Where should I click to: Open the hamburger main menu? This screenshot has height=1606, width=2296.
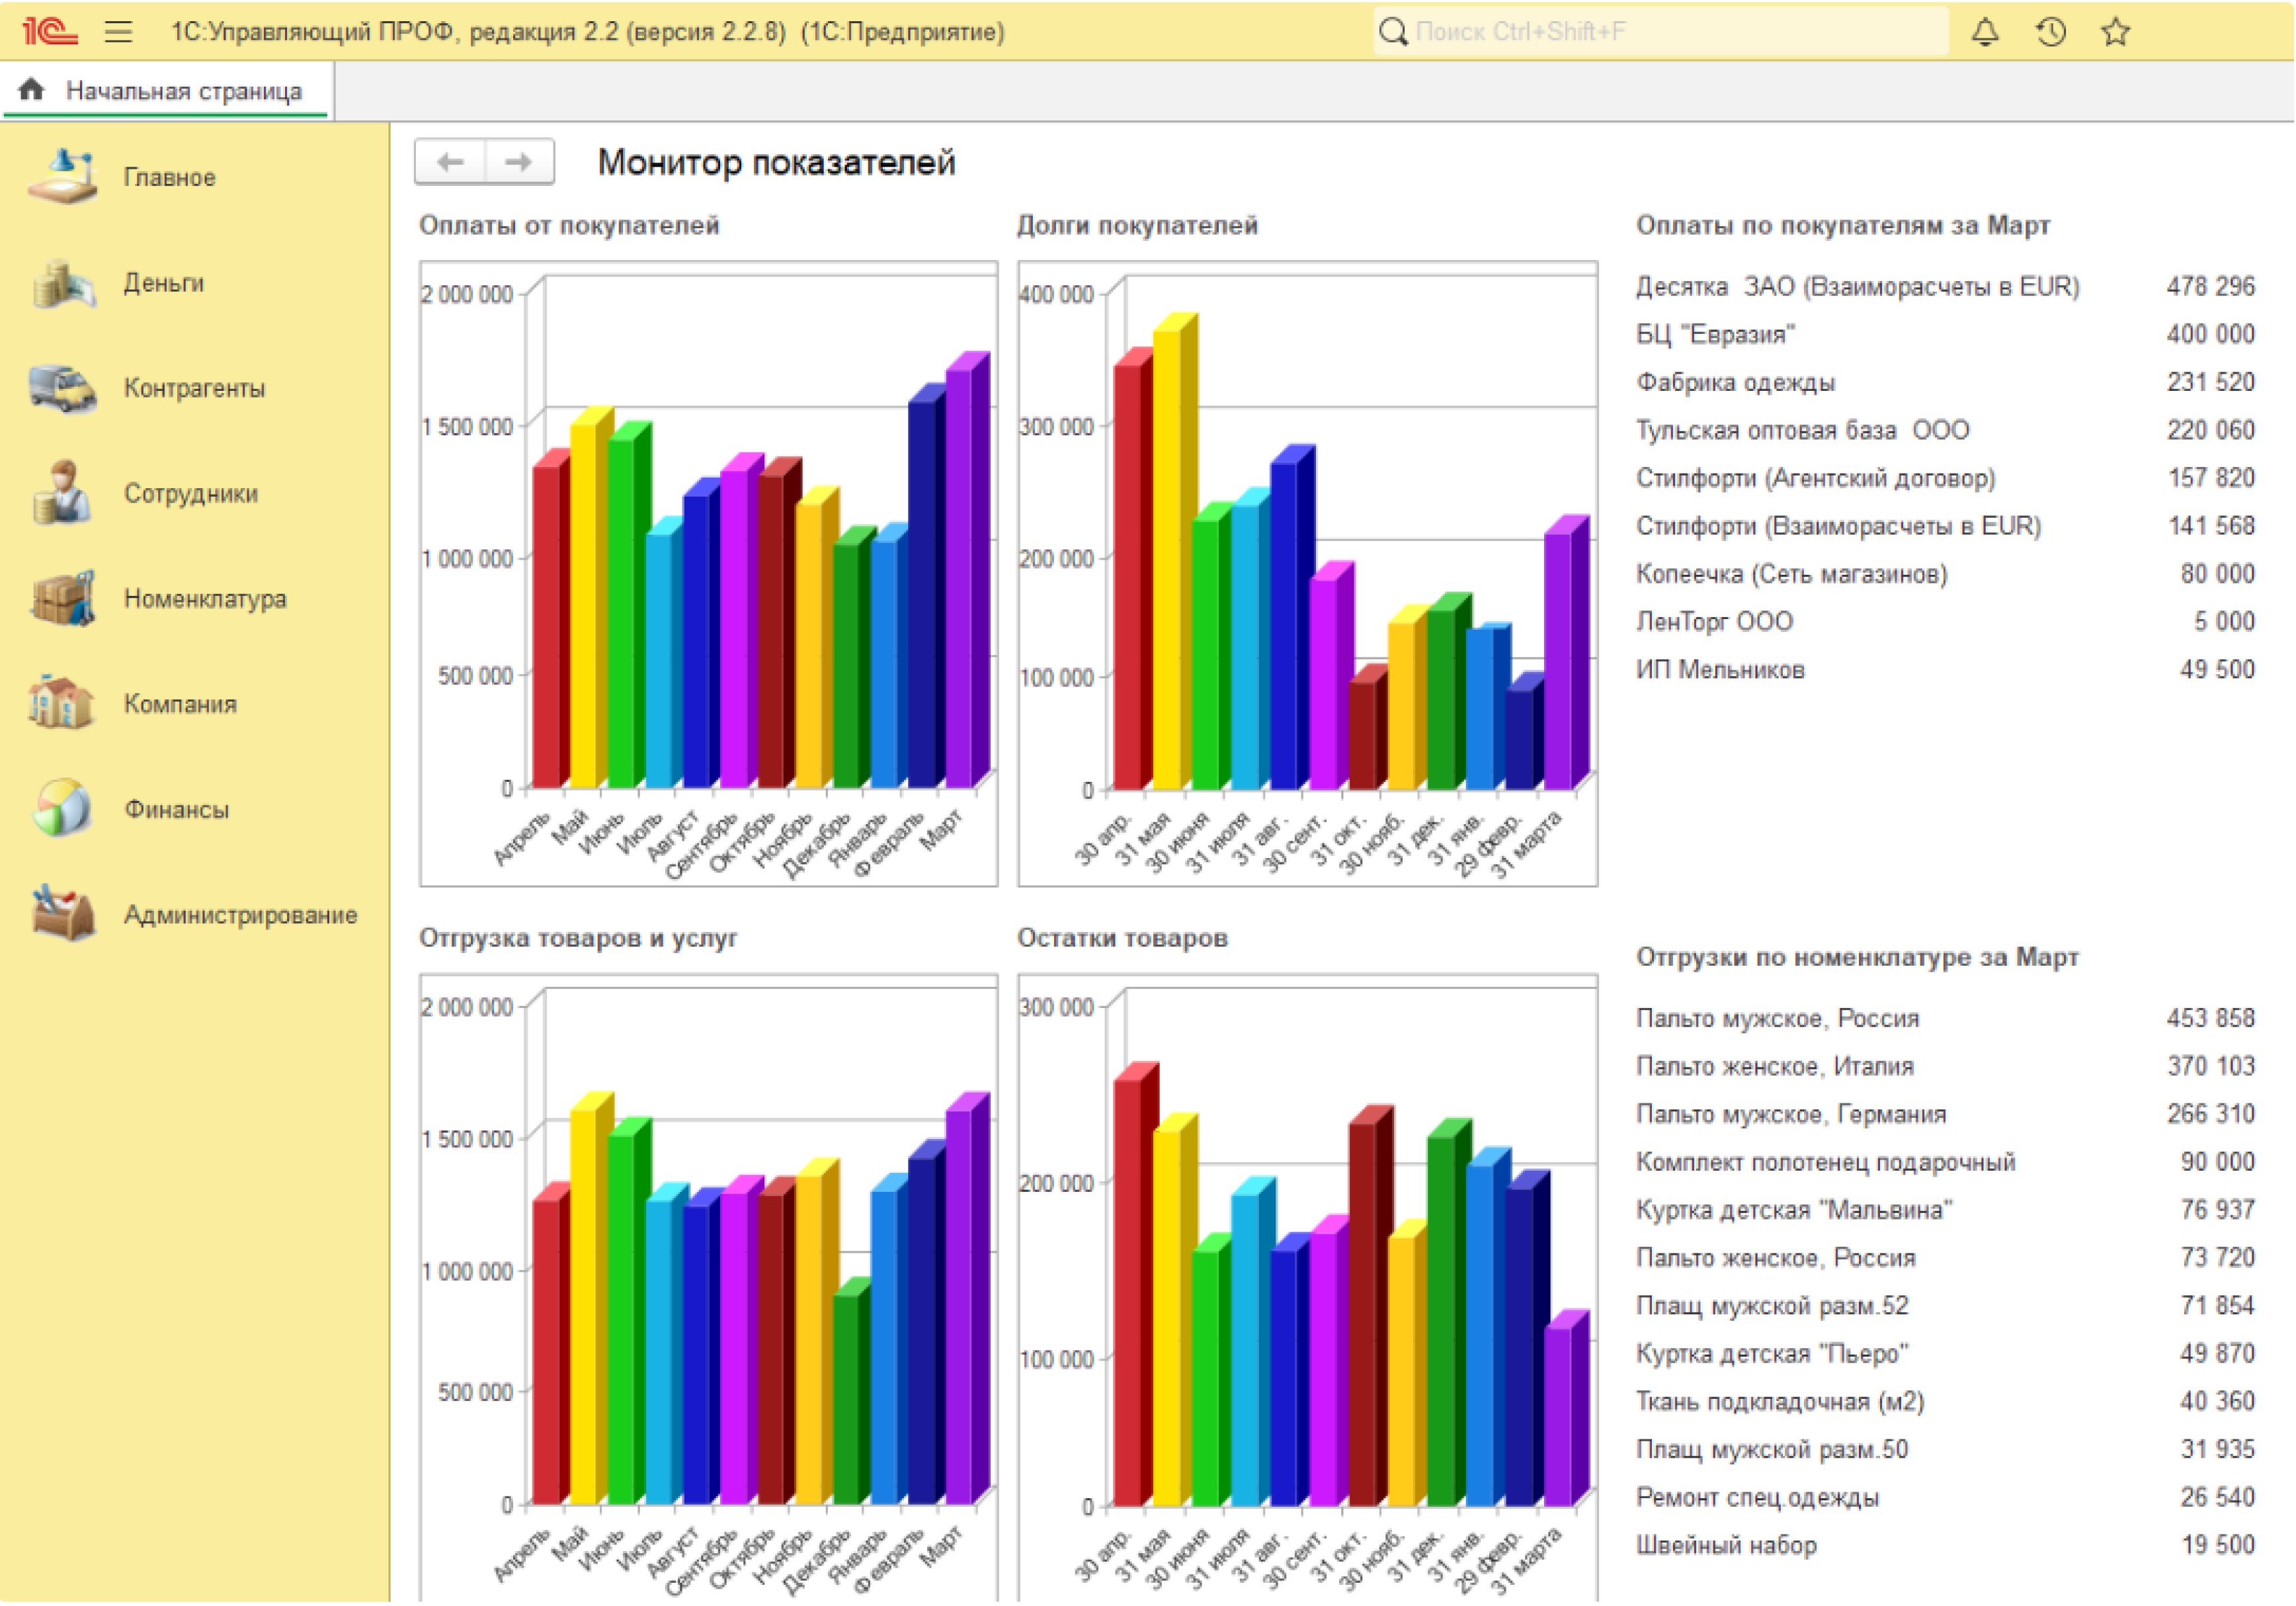click(118, 31)
